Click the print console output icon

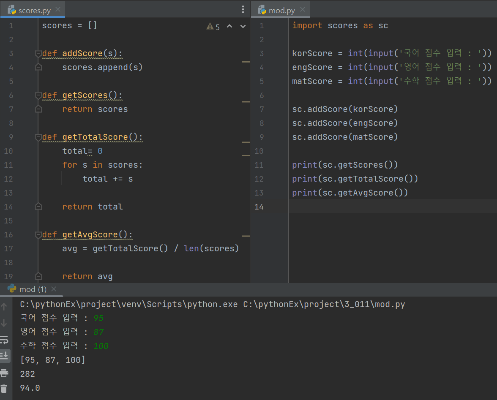[x=4, y=373]
